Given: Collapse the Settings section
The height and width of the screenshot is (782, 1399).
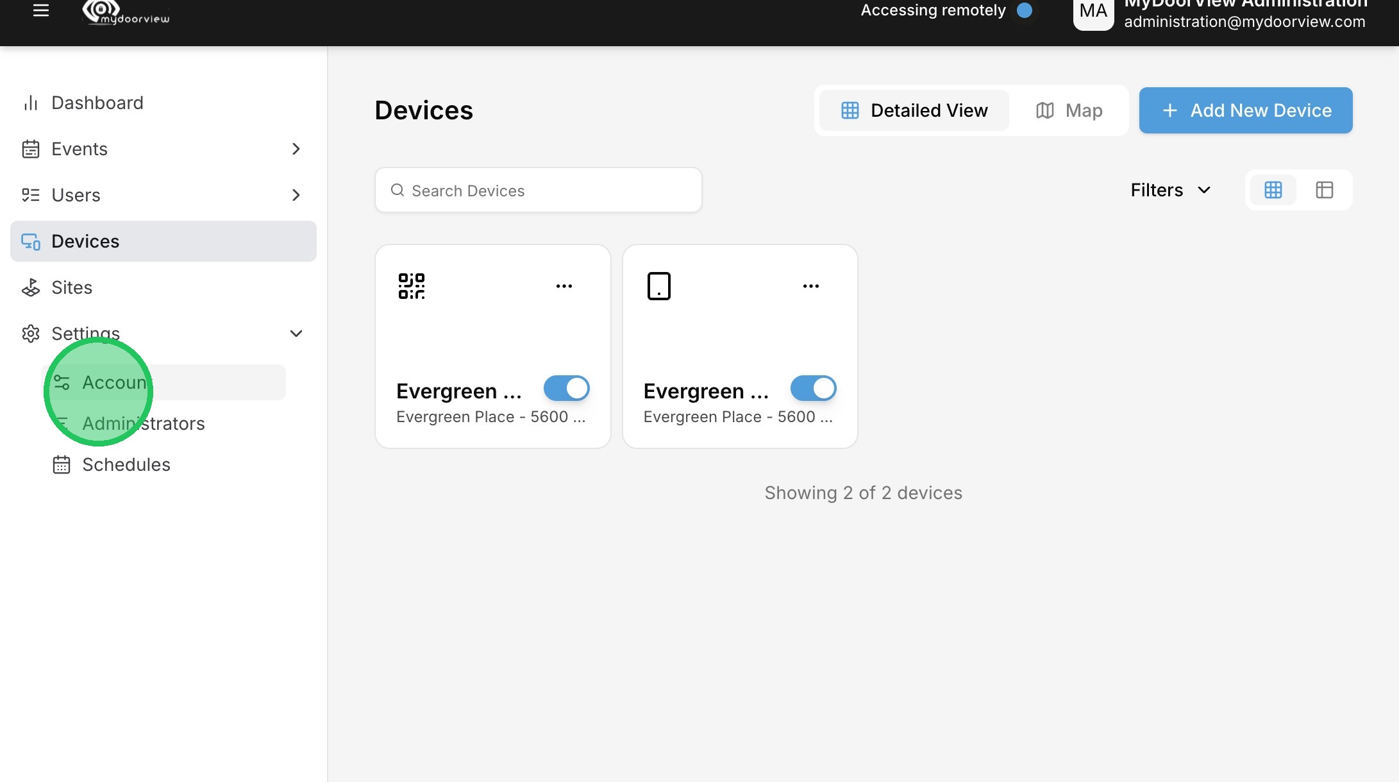Looking at the screenshot, I should click(x=296, y=334).
